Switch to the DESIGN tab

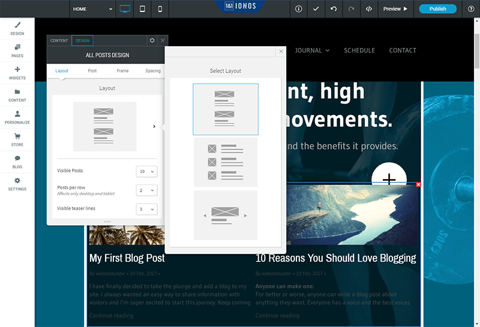tap(82, 40)
